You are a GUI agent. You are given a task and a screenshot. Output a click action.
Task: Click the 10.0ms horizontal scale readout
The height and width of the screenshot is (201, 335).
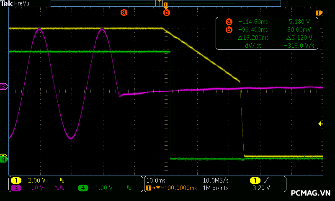click(155, 180)
